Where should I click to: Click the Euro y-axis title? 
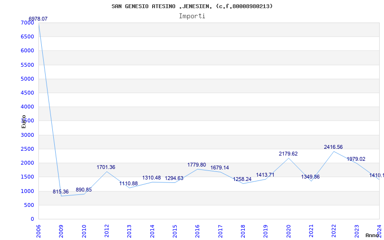[24, 121]
